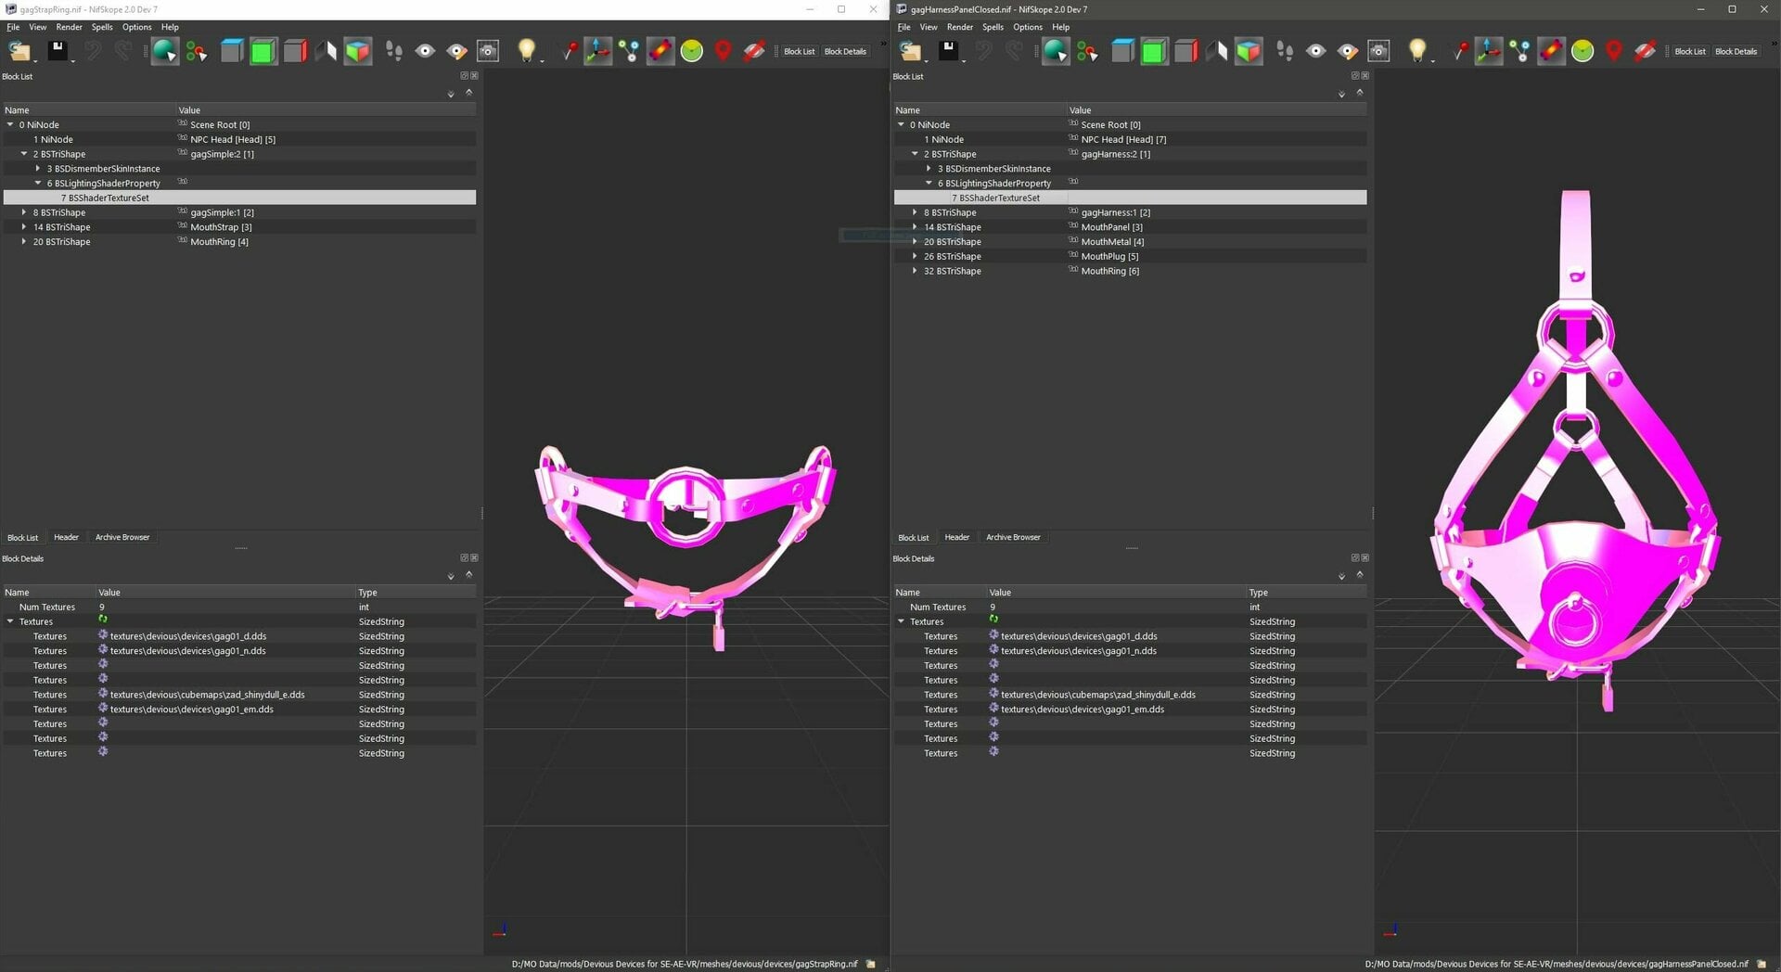Click Load file icon in gagHarnessPanelClosed window
The width and height of the screenshot is (1781, 972).
coord(910,51)
